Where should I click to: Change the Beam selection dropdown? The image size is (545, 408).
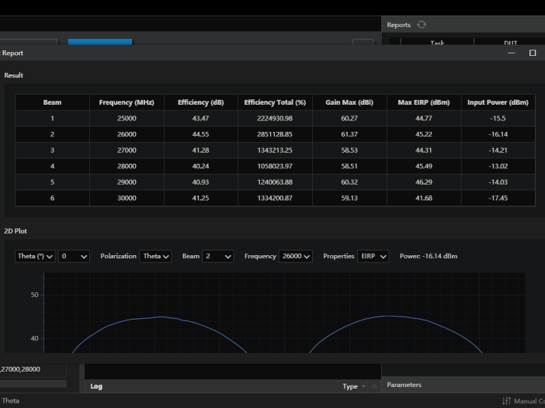218,257
